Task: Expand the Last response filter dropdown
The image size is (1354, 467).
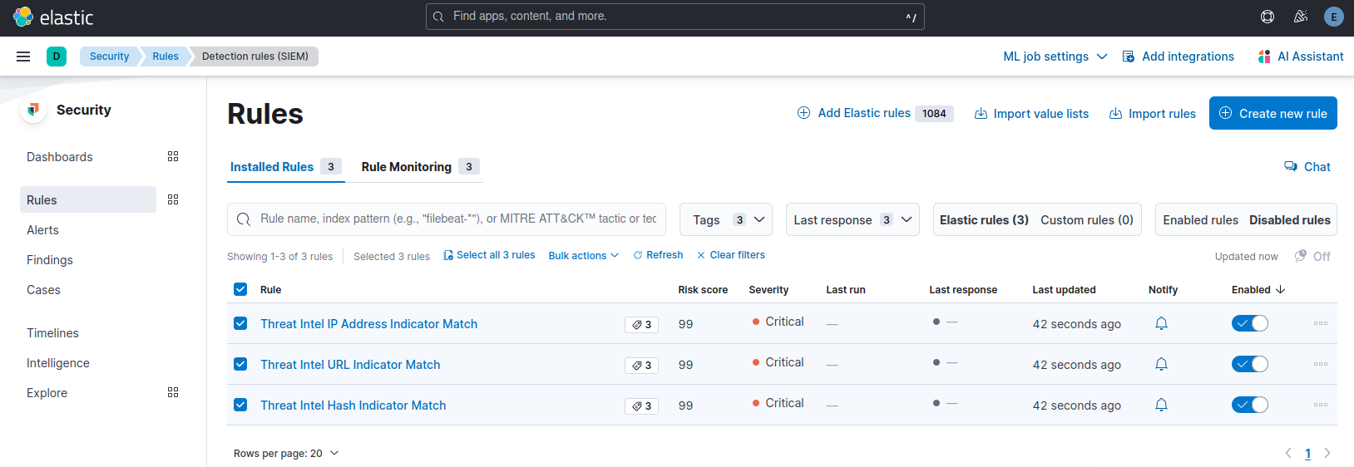Action: coord(852,220)
